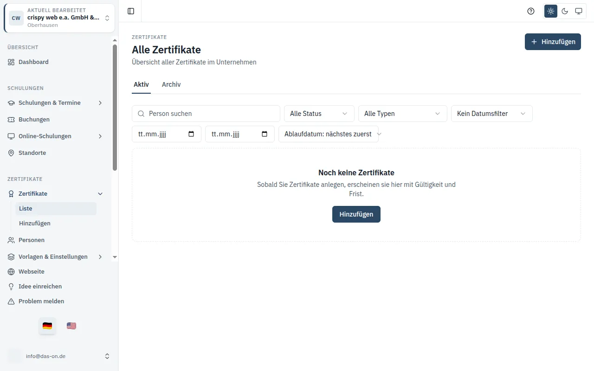Click the Online-Schulungen monitor icon

pos(11,136)
